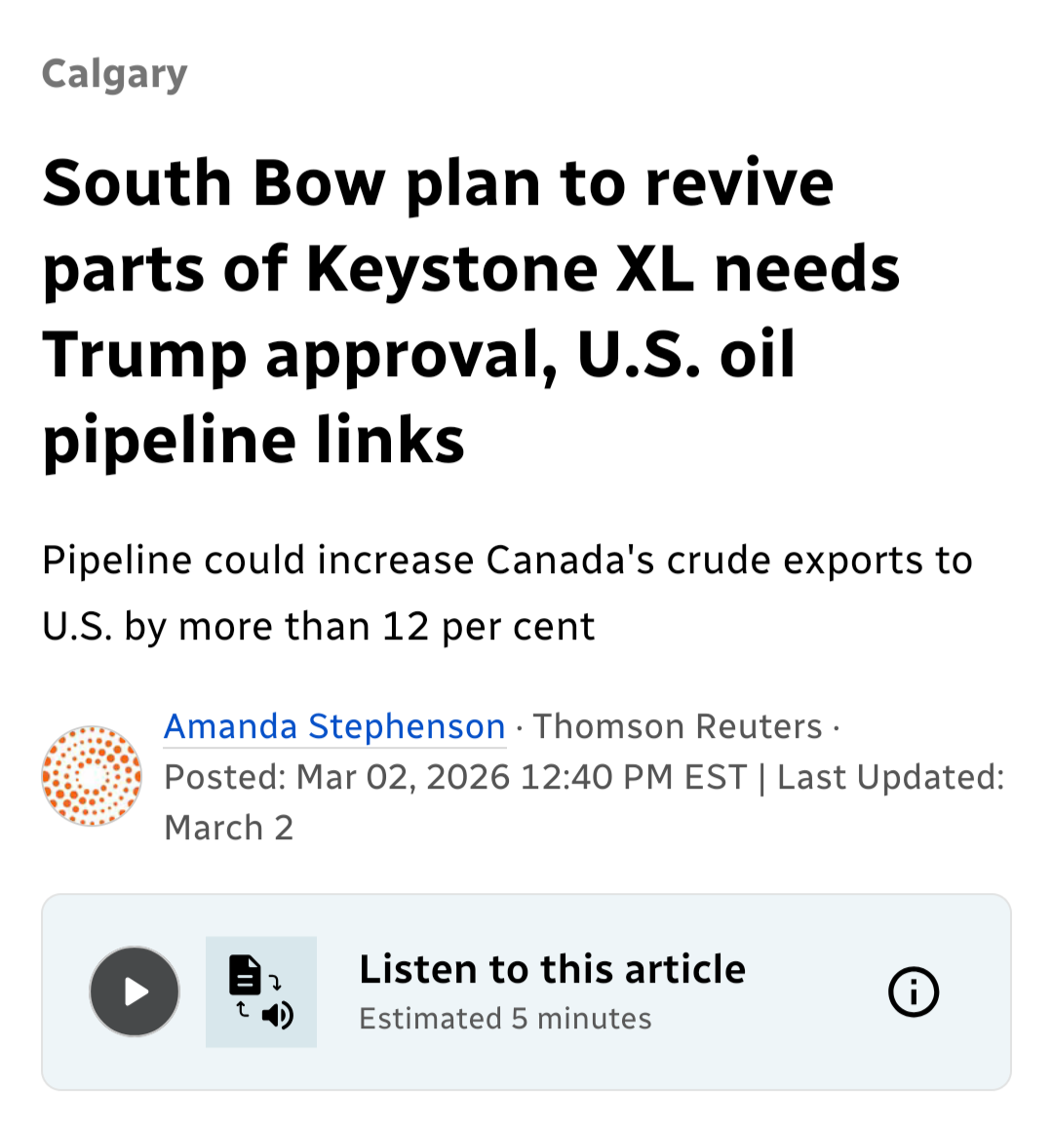Click the document symbol in the audio icon
The image size is (1053, 1125).
[245, 974]
